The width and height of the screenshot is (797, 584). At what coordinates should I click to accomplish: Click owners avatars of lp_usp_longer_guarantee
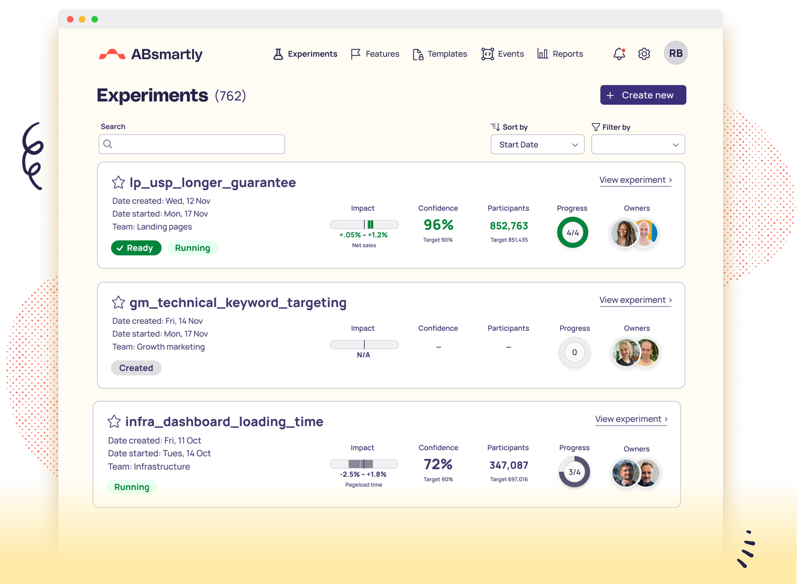point(635,233)
